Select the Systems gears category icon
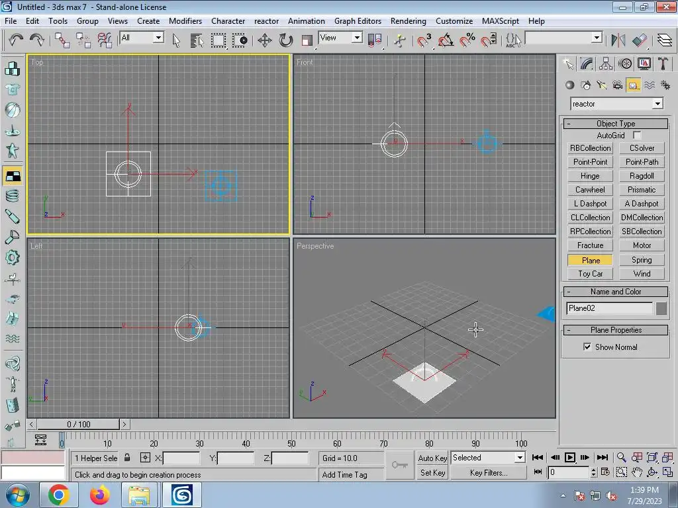The height and width of the screenshot is (508, 678). tap(665, 85)
